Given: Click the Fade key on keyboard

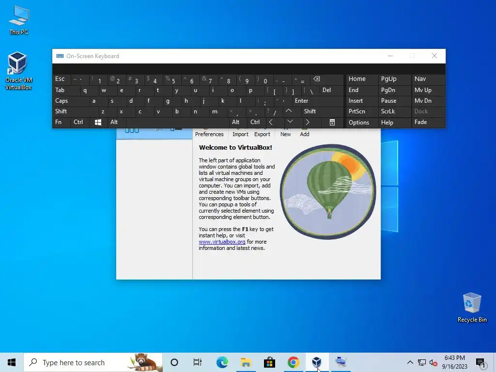Looking at the screenshot, I should (x=428, y=122).
